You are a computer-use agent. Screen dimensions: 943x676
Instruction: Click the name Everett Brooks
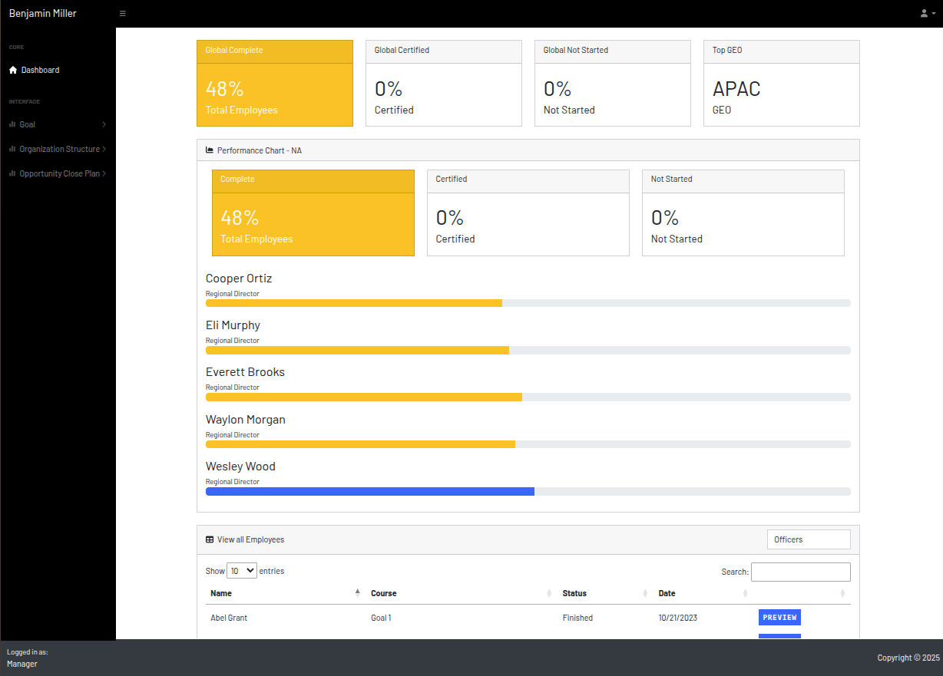click(245, 372)
